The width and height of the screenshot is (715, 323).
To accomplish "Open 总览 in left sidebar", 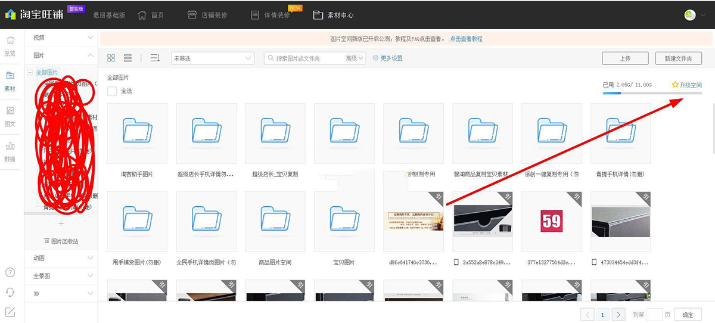I will click(x=10, y=45).
